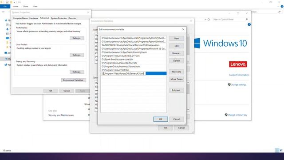Open Security and Maintenance link
Image resolution: width=284 pixels, height=160 pixels.
point(61,115)
